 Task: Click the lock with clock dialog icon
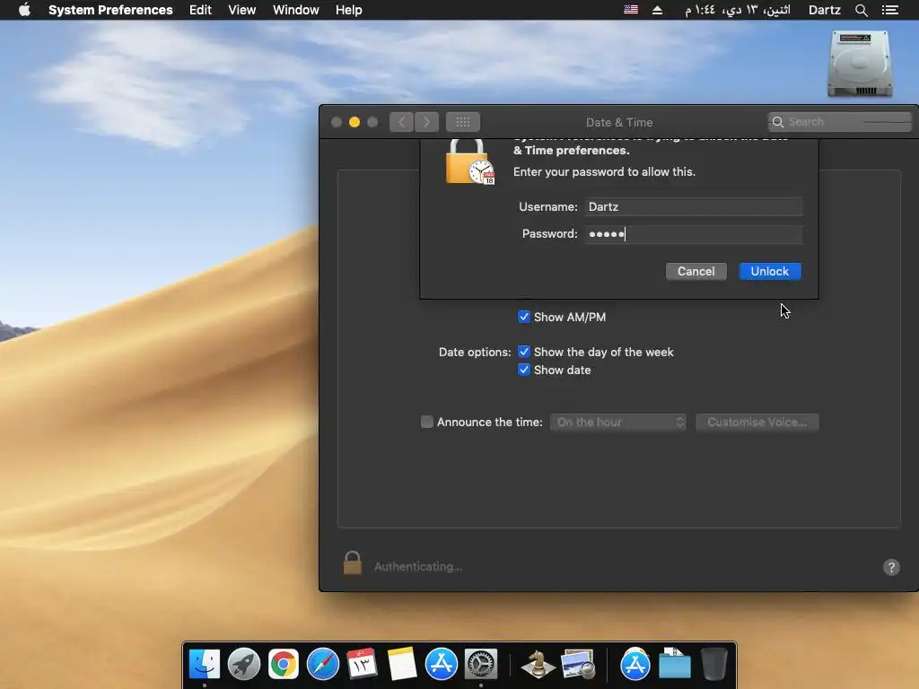469,162
